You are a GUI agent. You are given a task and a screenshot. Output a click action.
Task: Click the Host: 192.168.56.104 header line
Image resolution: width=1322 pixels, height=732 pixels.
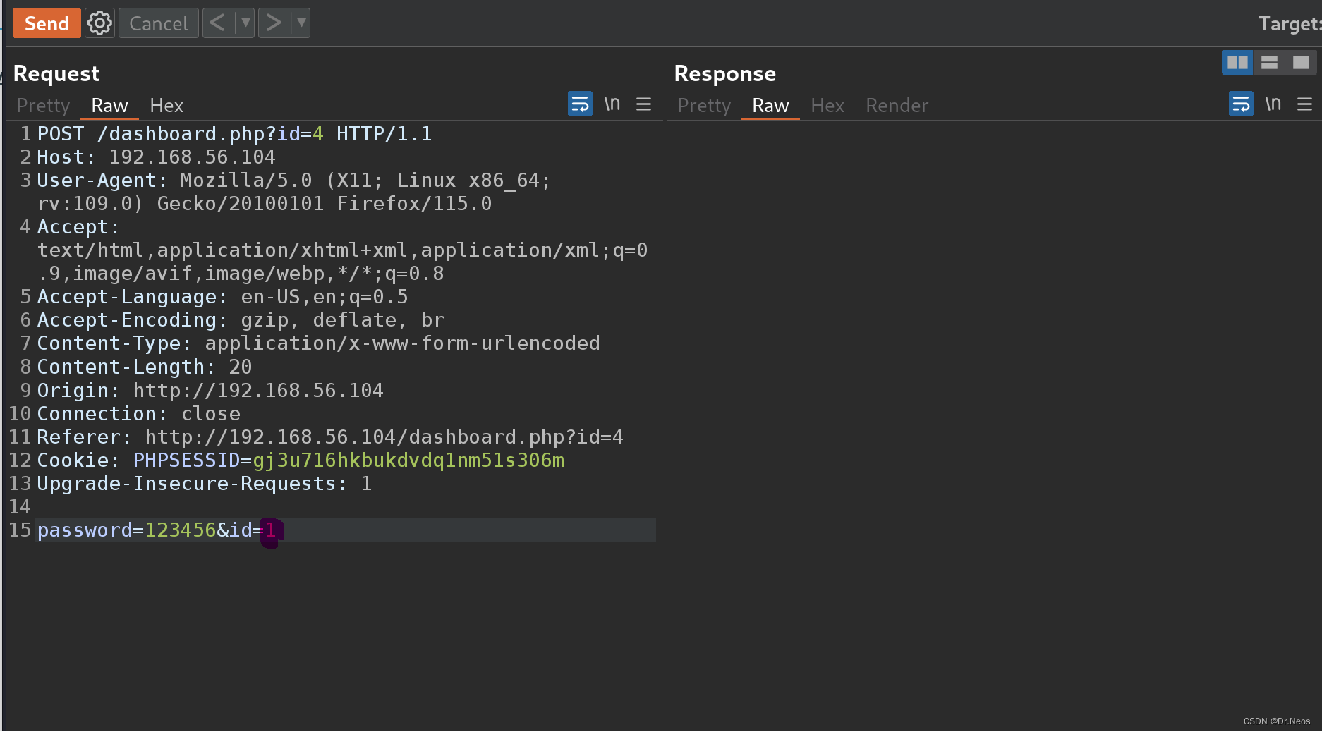click(x=156, y=157)
